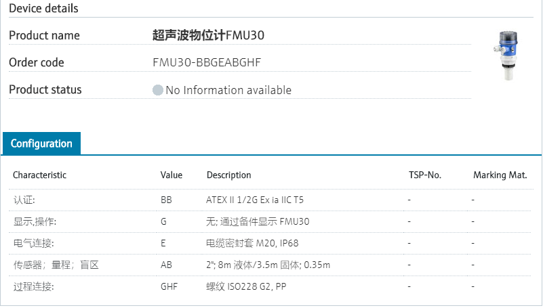543x308 pixels.
Task: Click the Description column header
Action: pyautogui.click(x=228, y=175)
